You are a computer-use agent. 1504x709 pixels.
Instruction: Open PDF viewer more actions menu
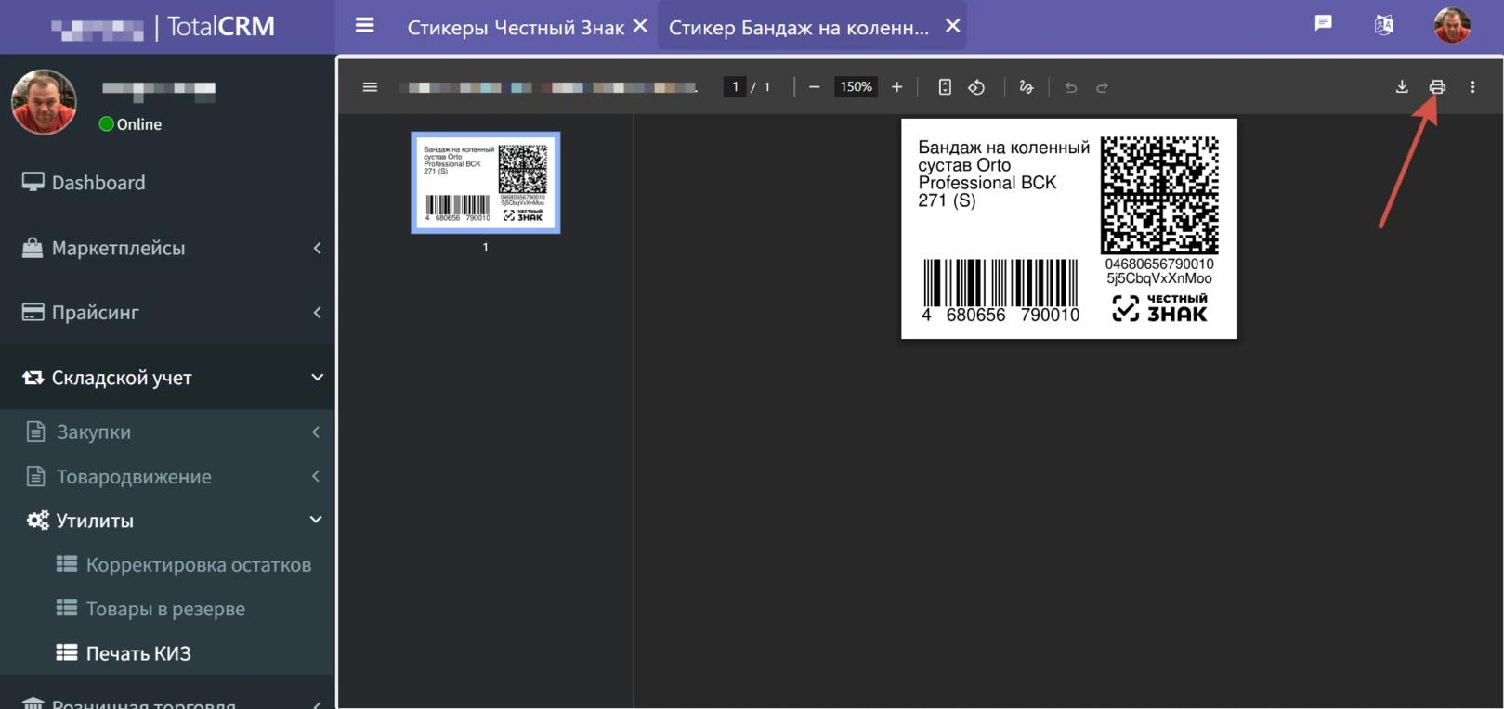[x=1472, y=87]
